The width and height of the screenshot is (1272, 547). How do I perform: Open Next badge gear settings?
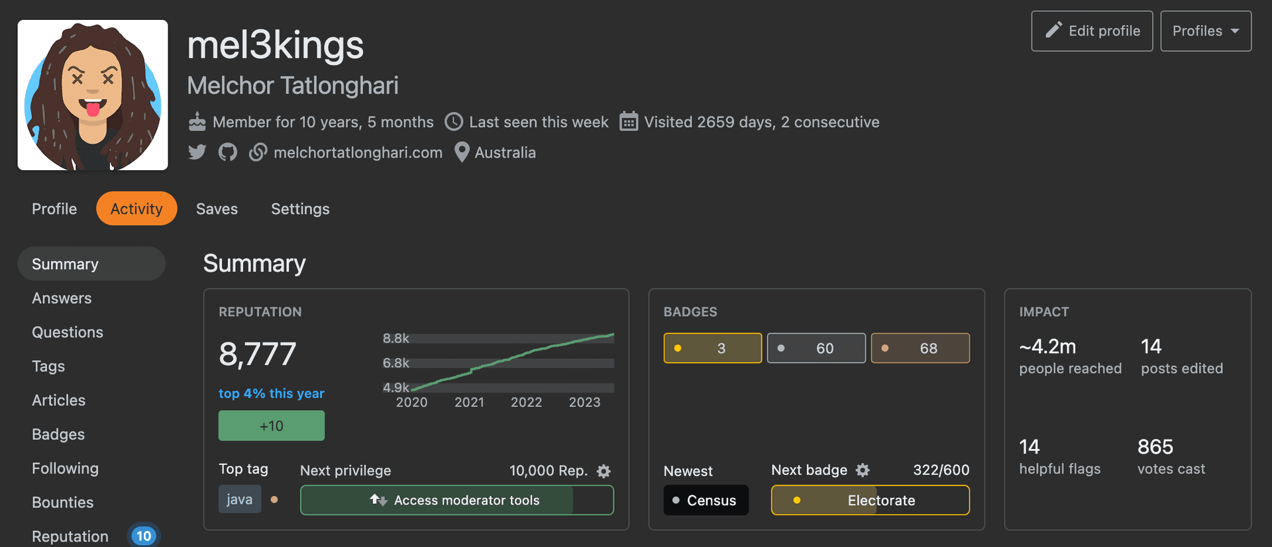[863, 470]
